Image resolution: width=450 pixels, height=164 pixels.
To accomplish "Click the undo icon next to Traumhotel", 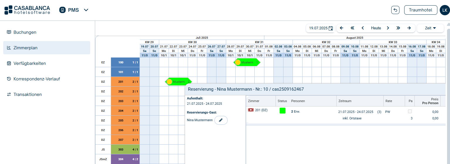I will click(x=395, y=10).
